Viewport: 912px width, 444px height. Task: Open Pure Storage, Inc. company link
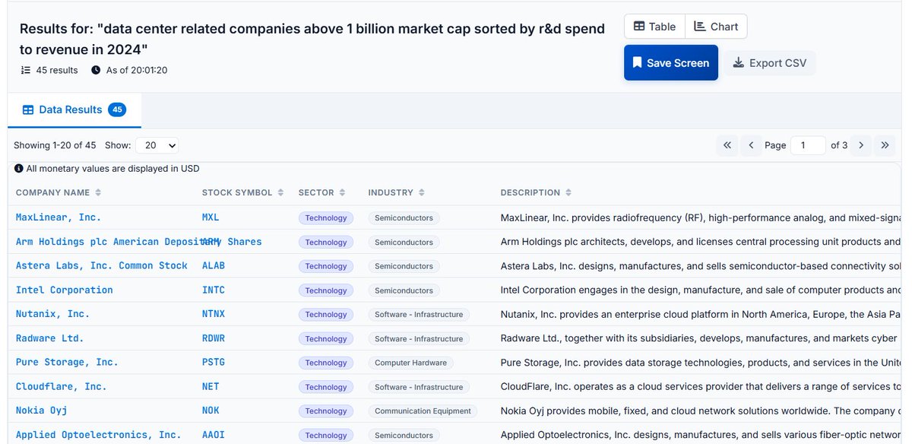pyautogui.click(x=67, y=363)
